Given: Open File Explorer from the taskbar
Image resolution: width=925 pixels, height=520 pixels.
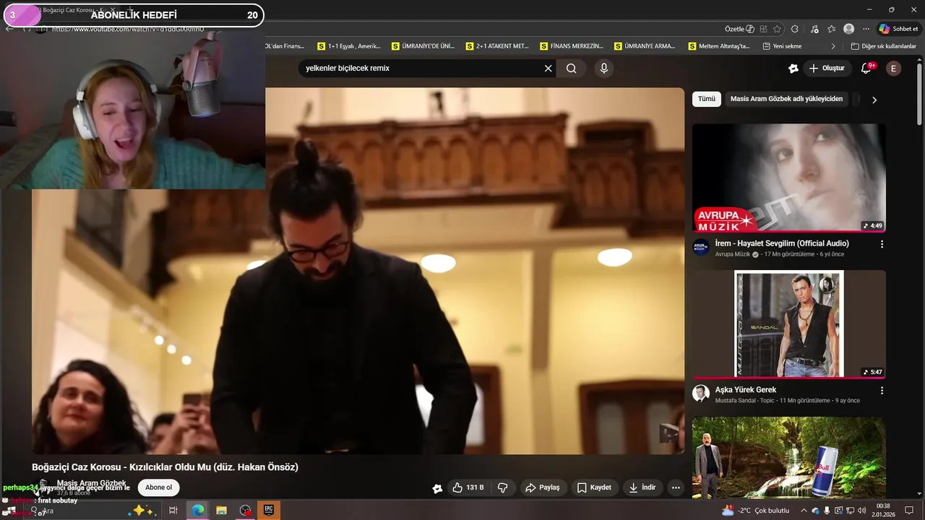Looking at the screenshot, I should pyautogui.click(x=221, y=511).
